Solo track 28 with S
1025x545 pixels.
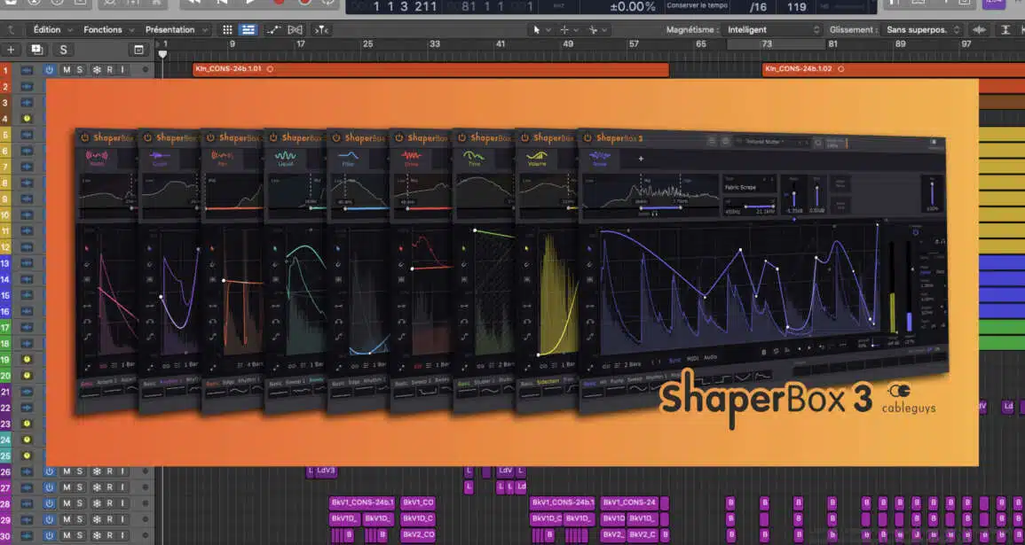coord(80,503)
